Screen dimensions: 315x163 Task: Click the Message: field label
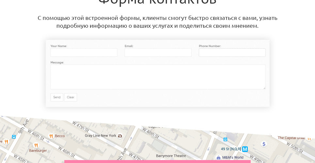pyautogui.click(x=57, y=63)
